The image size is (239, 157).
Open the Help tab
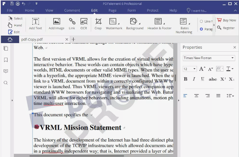pyautogui.click(x=173, y=10)
